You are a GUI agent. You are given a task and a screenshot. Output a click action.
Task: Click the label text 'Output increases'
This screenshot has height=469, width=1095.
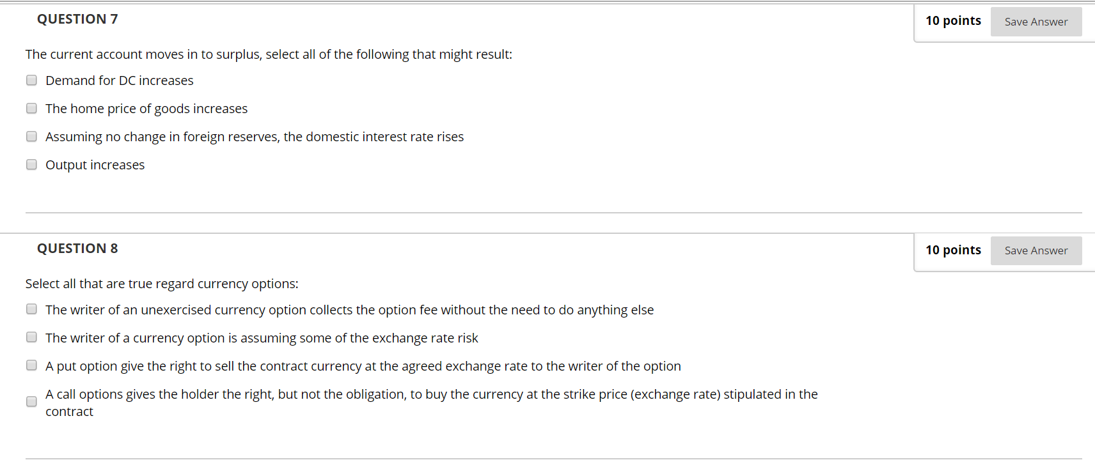tap(95, 164)
